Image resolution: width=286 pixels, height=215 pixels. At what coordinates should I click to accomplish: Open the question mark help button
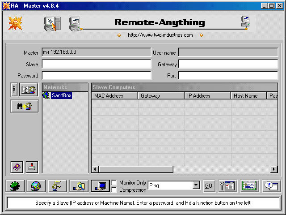[x=271, y=186]
